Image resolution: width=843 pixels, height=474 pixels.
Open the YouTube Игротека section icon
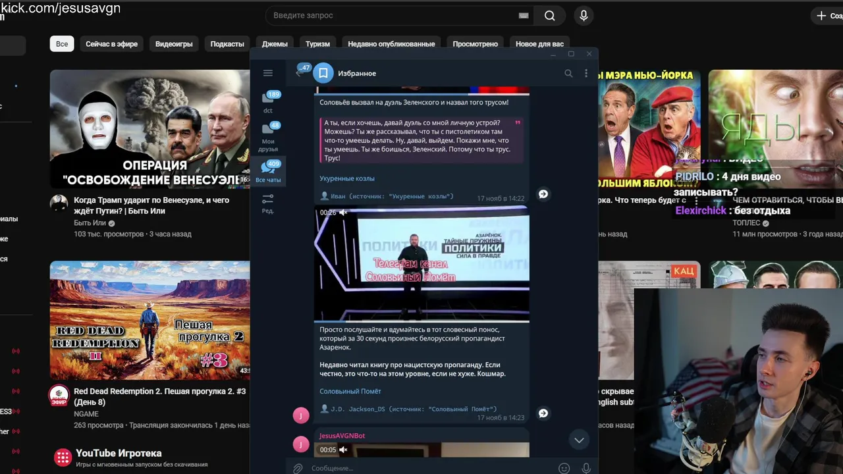pos(63,457)
